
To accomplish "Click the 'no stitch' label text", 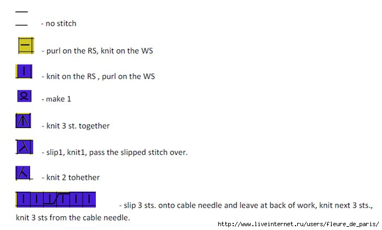I will click(61, 24).
